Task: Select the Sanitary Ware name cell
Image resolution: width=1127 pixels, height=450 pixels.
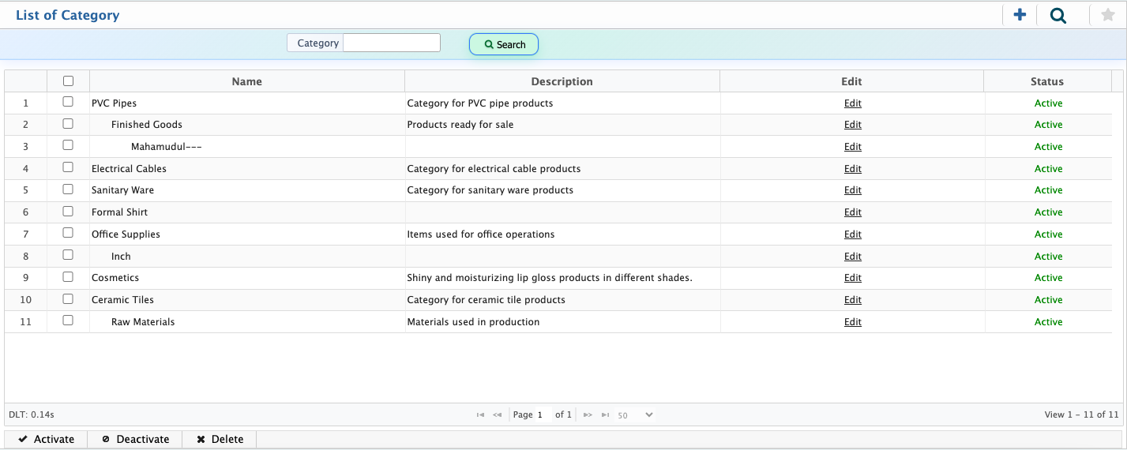Action: (x=247, y=190)
